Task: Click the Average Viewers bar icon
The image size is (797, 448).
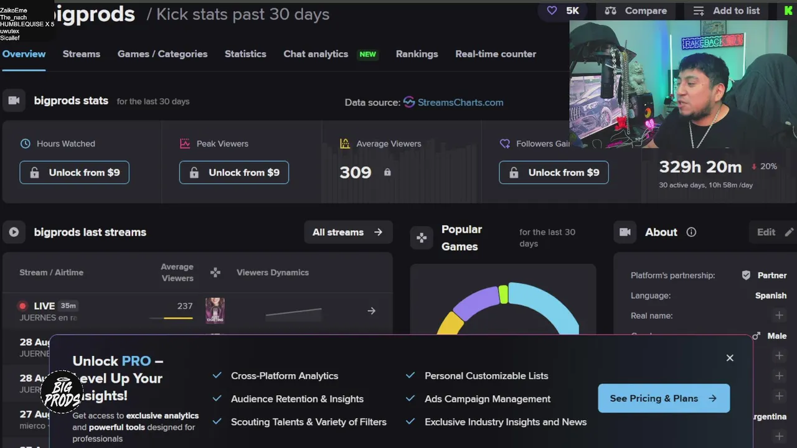Action: (x=345, y=144)
